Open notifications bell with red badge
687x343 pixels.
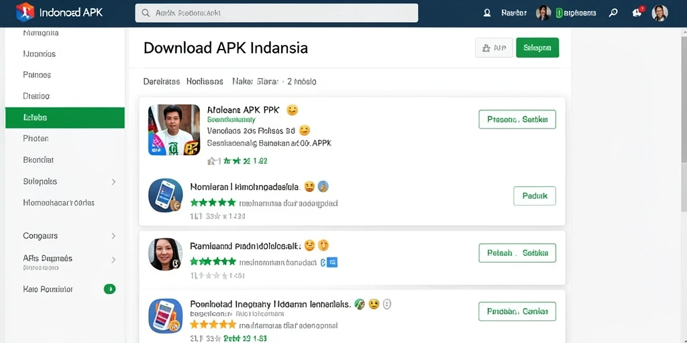pos(637,12)
